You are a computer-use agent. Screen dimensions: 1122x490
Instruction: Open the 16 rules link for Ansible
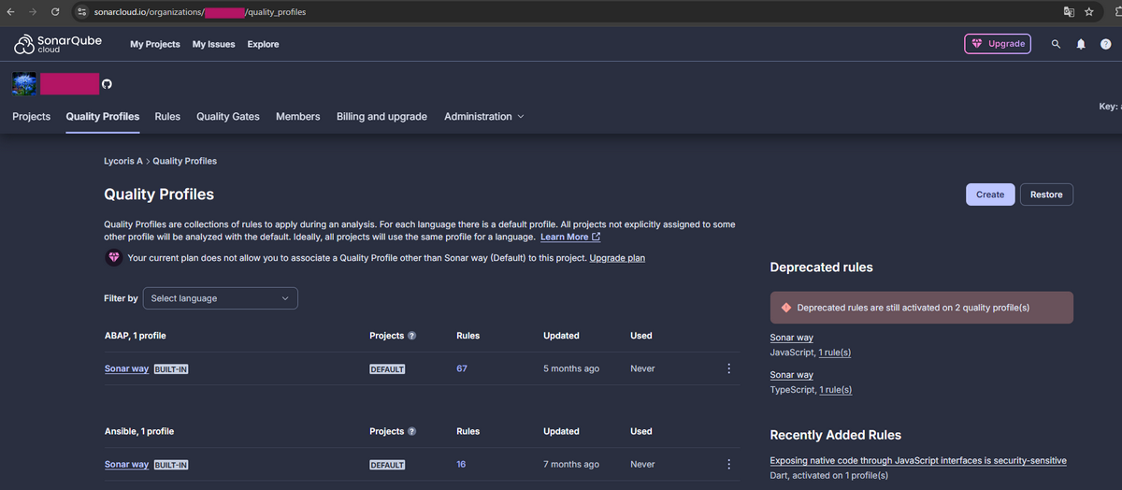click(462, 464)
